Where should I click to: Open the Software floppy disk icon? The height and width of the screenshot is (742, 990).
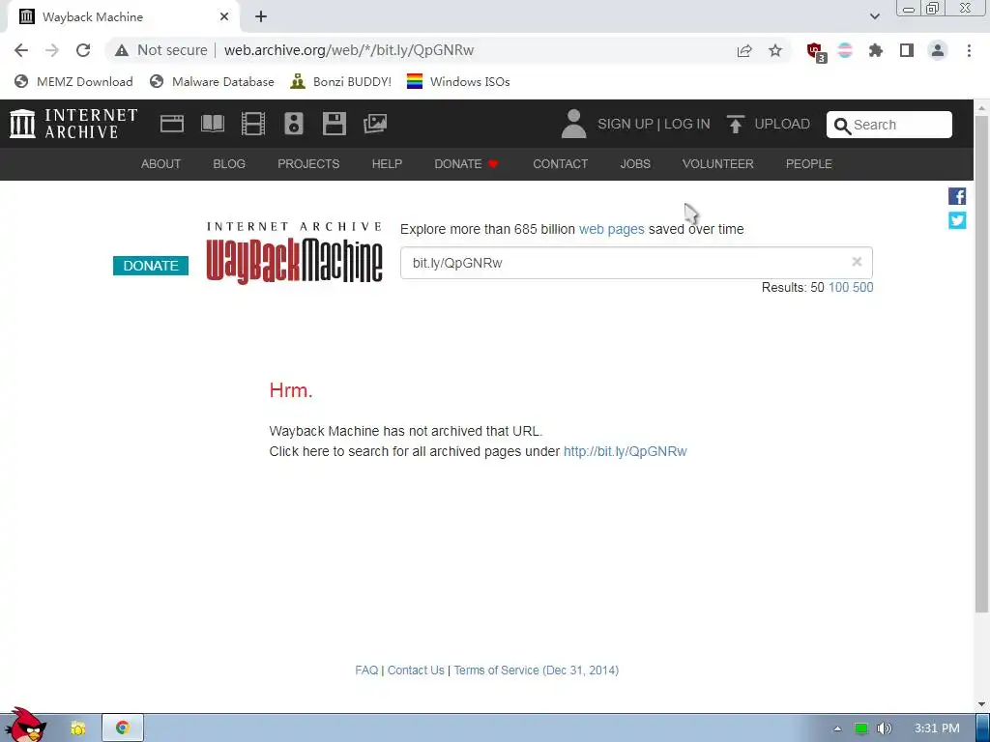click(334, 124)
